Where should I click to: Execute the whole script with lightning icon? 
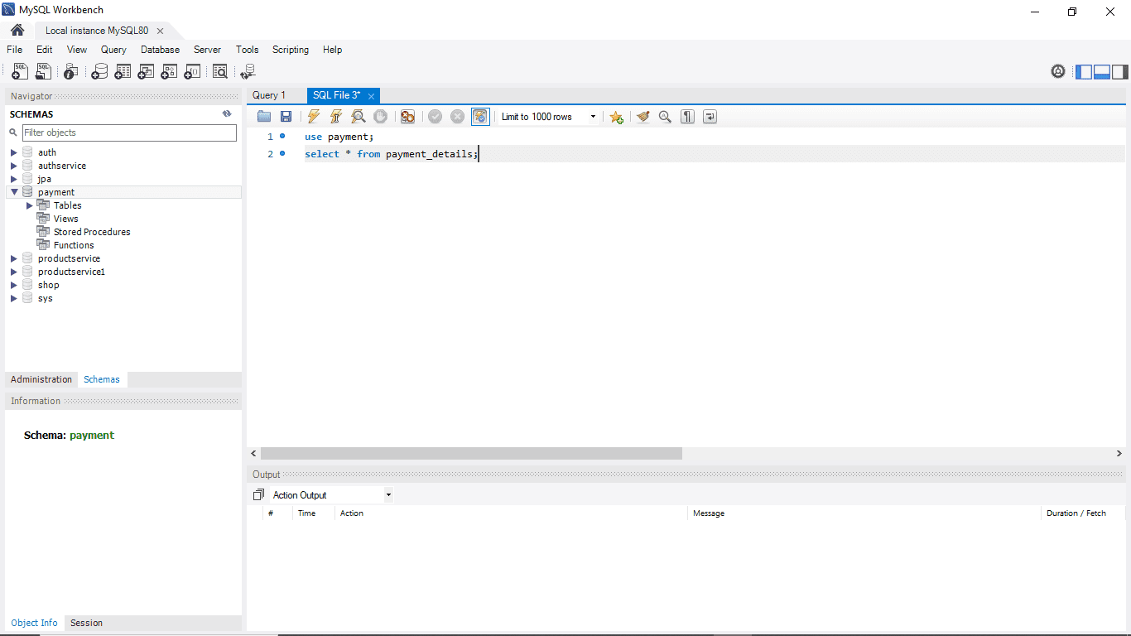[314, 117]
